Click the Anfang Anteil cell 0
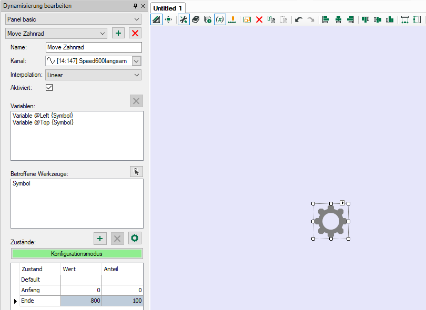This screenshot has width=426, height=310. (x=123, y=290)
